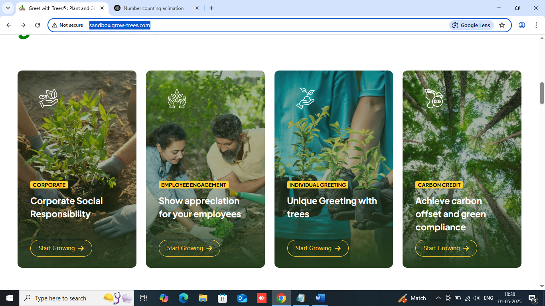Close the Greet with Trees tab

coord(102,8)
